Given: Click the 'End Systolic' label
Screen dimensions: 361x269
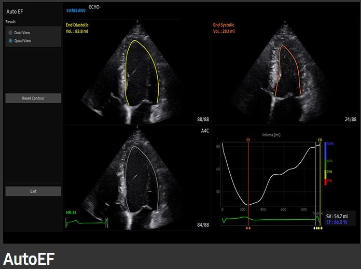Looking at the screenshot, I should (x=224, y=25).
